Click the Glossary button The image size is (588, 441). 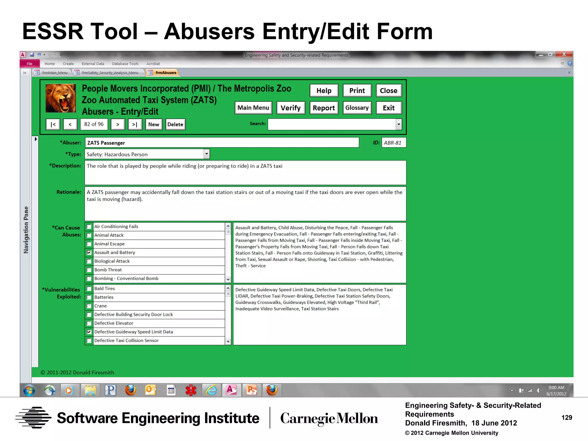(357, 108)
